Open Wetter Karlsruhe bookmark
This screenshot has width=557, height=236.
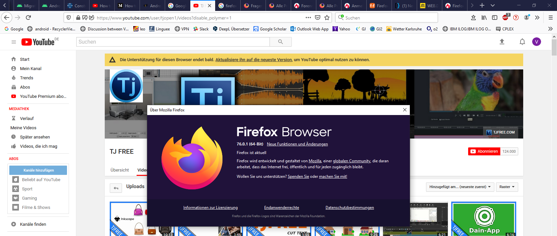[x=404, y=29]
